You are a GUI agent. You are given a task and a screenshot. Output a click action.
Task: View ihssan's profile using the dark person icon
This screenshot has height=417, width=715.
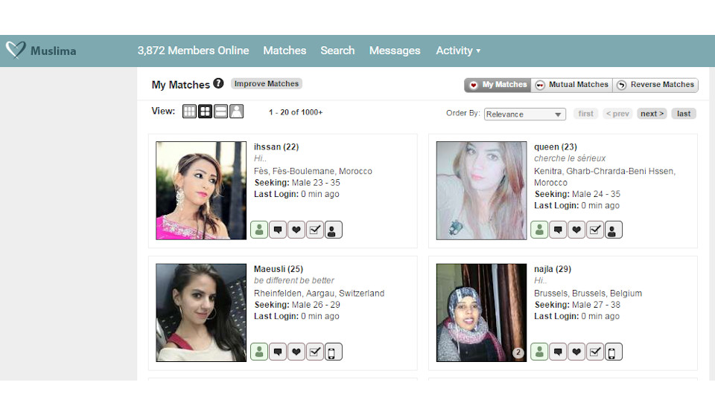334,230
